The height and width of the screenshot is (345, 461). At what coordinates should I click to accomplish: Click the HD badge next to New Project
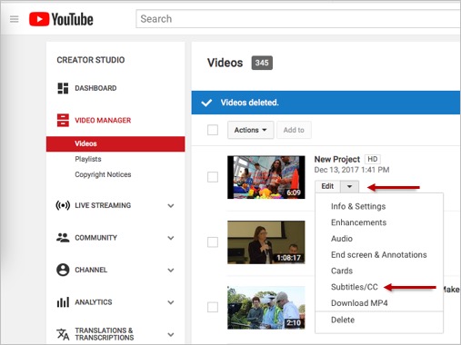click(373, 159)
